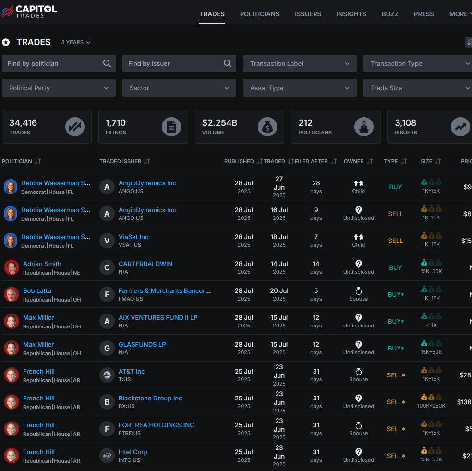Click the Child owner icon in ViaSat row

point(359,237)
